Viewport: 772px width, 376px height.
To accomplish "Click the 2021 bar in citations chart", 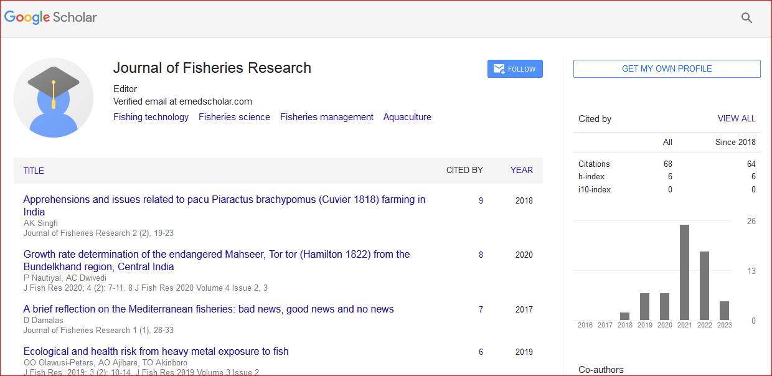I will (x=684, y=273).
